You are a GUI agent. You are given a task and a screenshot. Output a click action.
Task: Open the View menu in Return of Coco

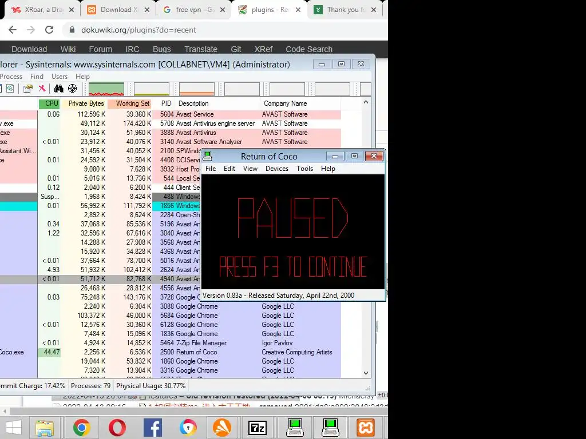click(250, 169)
